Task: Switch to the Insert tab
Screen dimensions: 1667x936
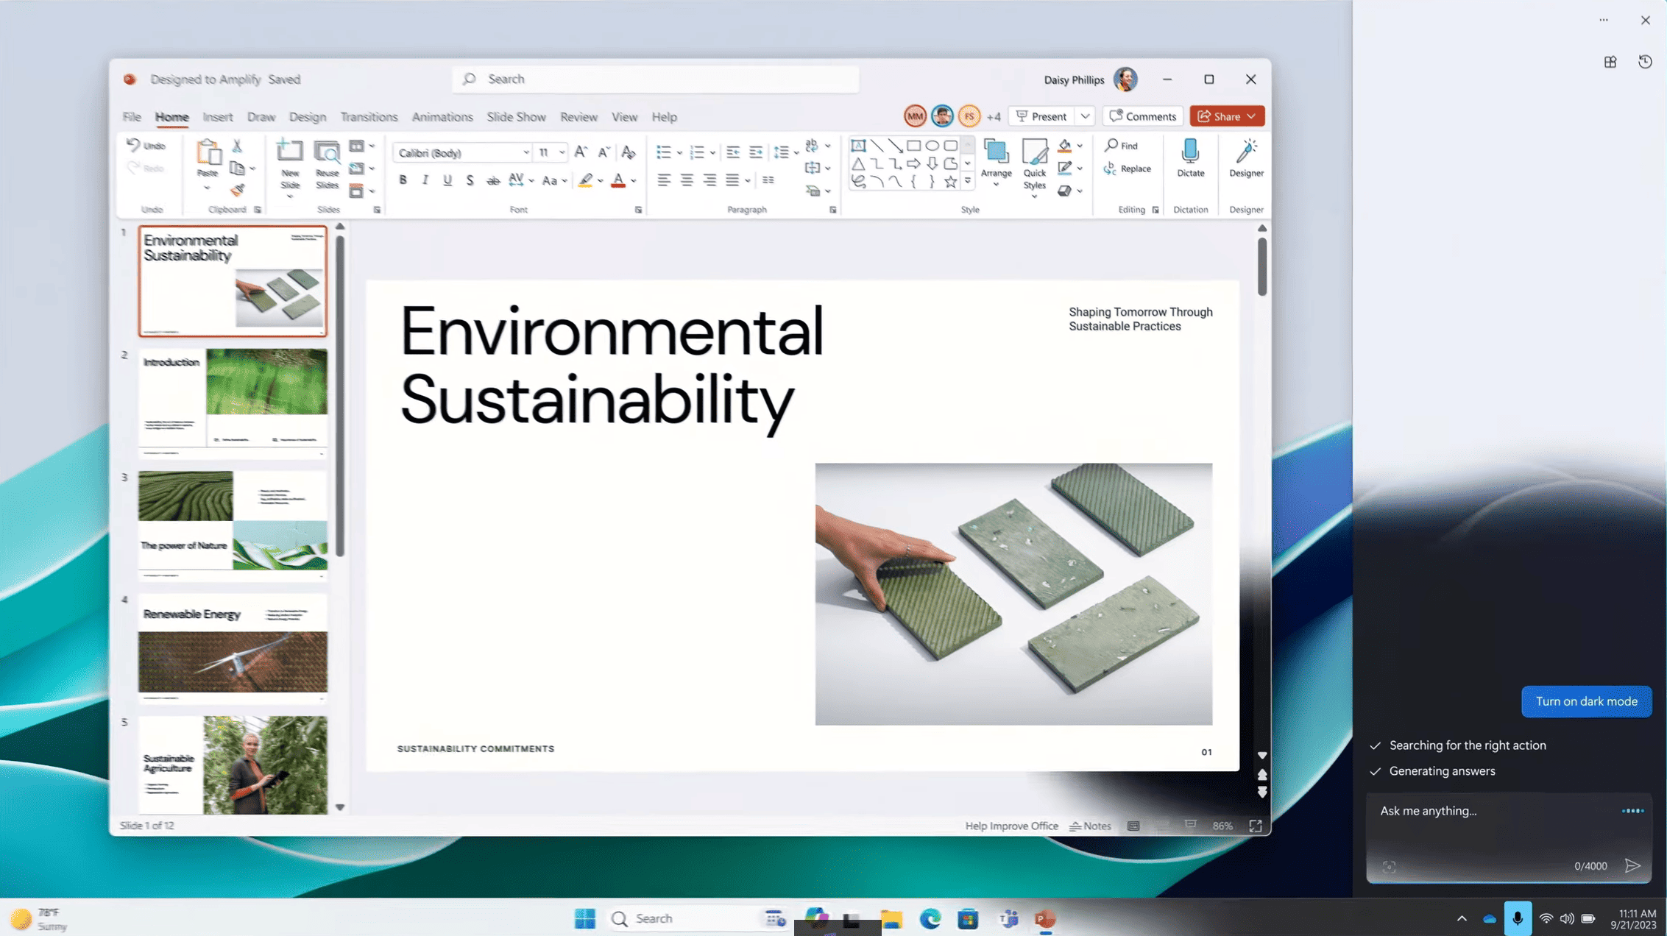Action: tap(218, 116)
